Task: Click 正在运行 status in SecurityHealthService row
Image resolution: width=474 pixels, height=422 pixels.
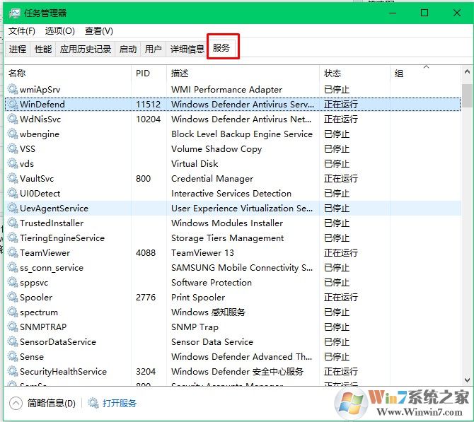Action: tap(341, 371)
